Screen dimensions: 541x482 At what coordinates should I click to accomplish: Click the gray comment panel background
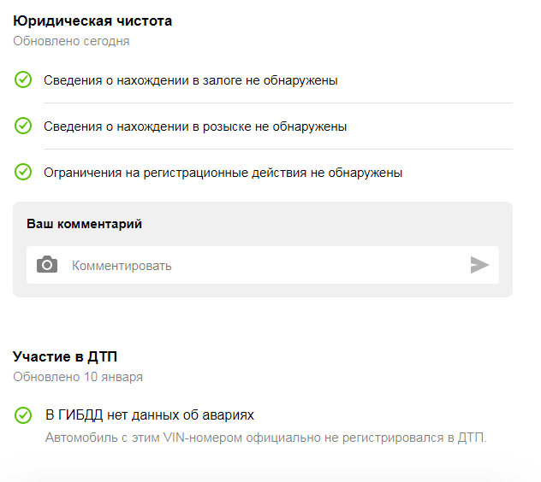tap(342, 224)
